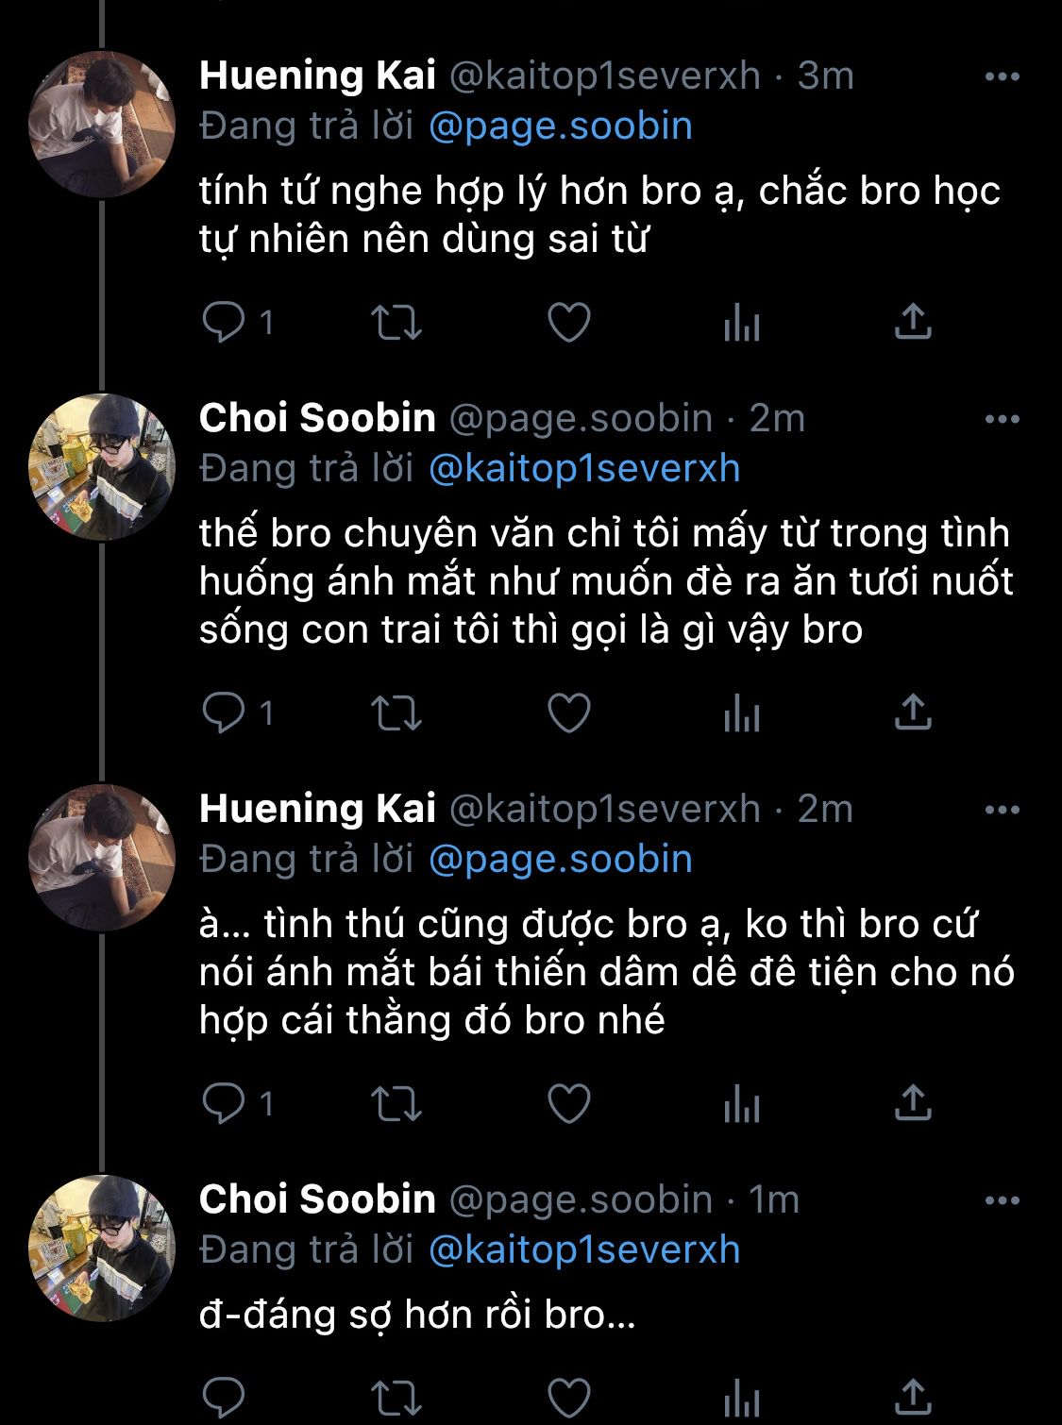Viewport: 1062px width, 1425px height.
Task: Open more options on Choi Soobin's 1m tweet
Action: pos(1002,1200)
